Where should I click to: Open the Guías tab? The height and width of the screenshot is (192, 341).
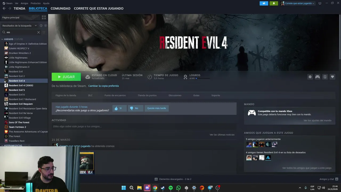pos(196,95)
